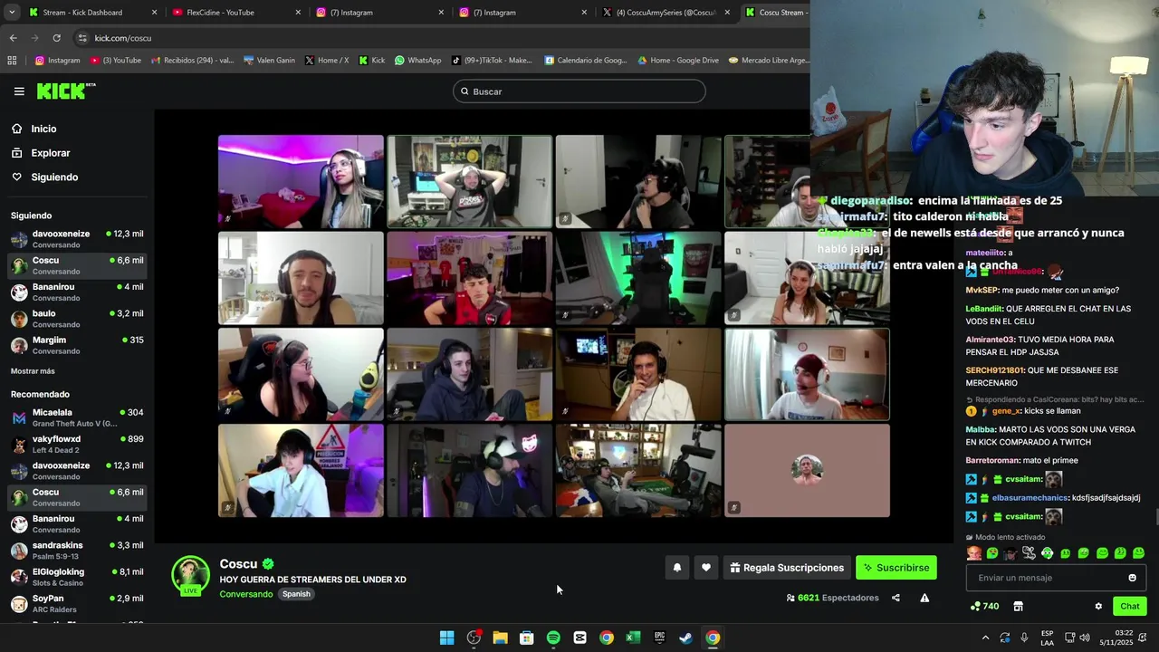Reload the page
The image size is (1159, 652).
coord(56,38)
